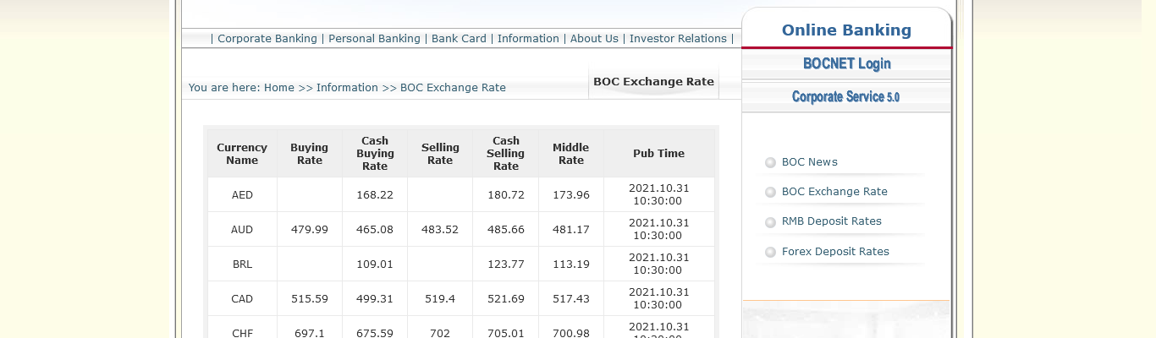Open Corporate Service 5.0 login
This screenshot has height=338, width=1156.
tap(846, 96)
